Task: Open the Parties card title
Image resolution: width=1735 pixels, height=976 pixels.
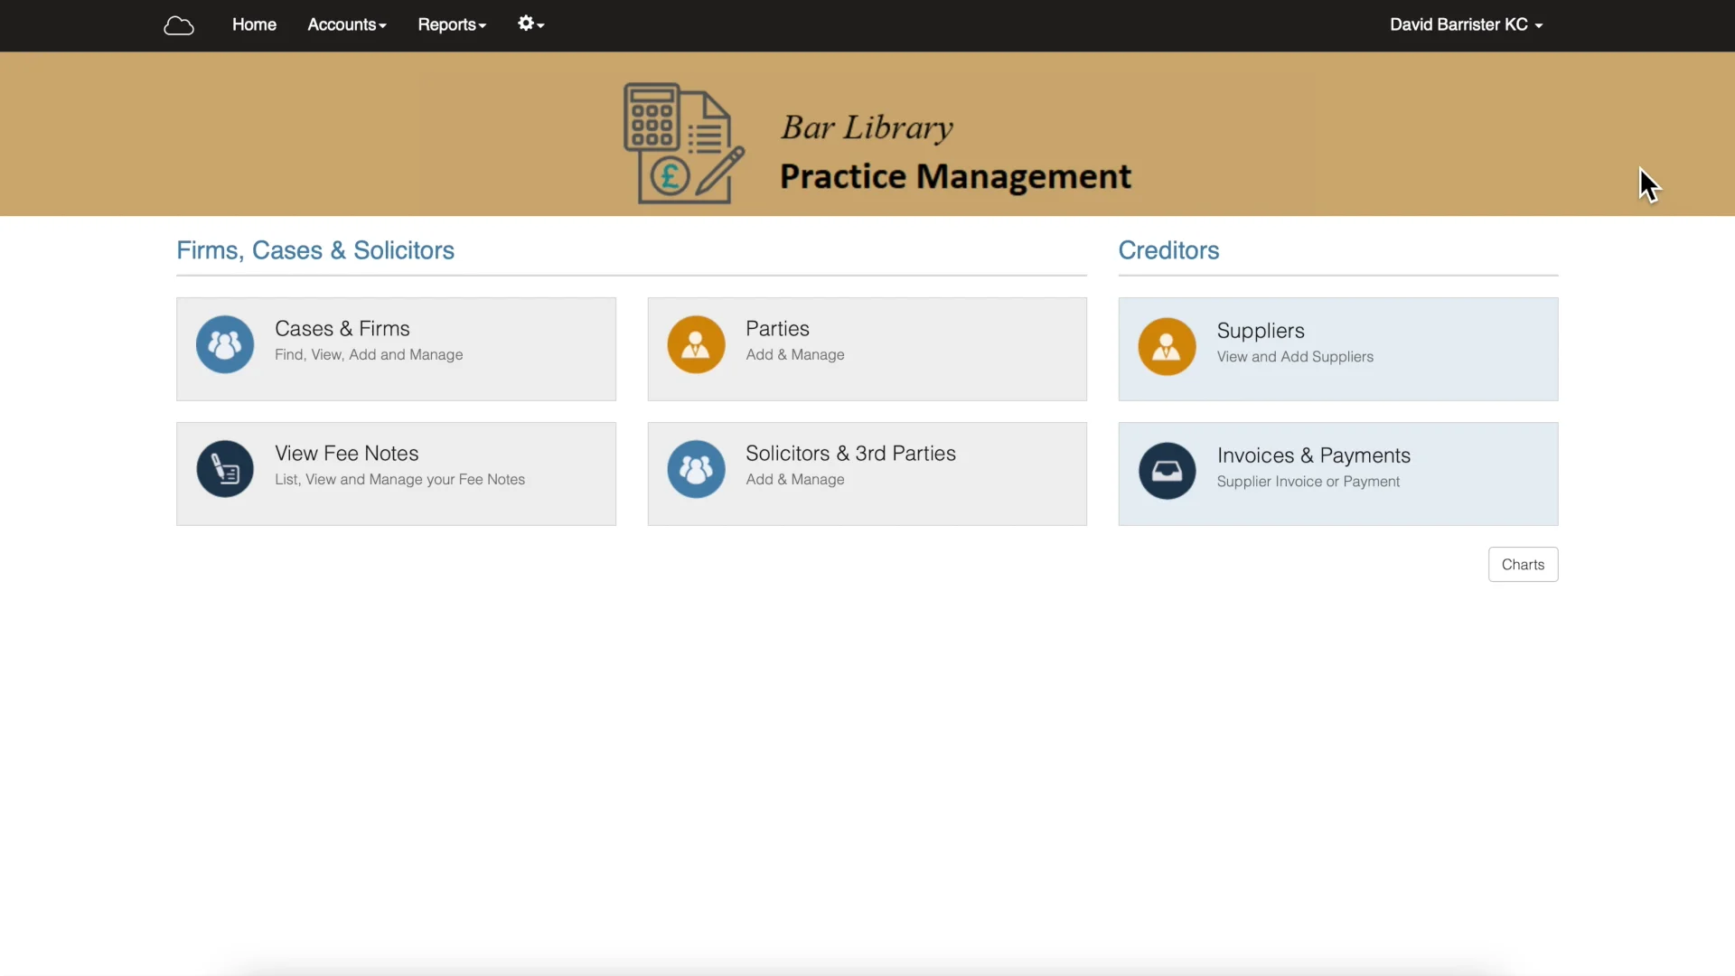Action: (777, 329)
